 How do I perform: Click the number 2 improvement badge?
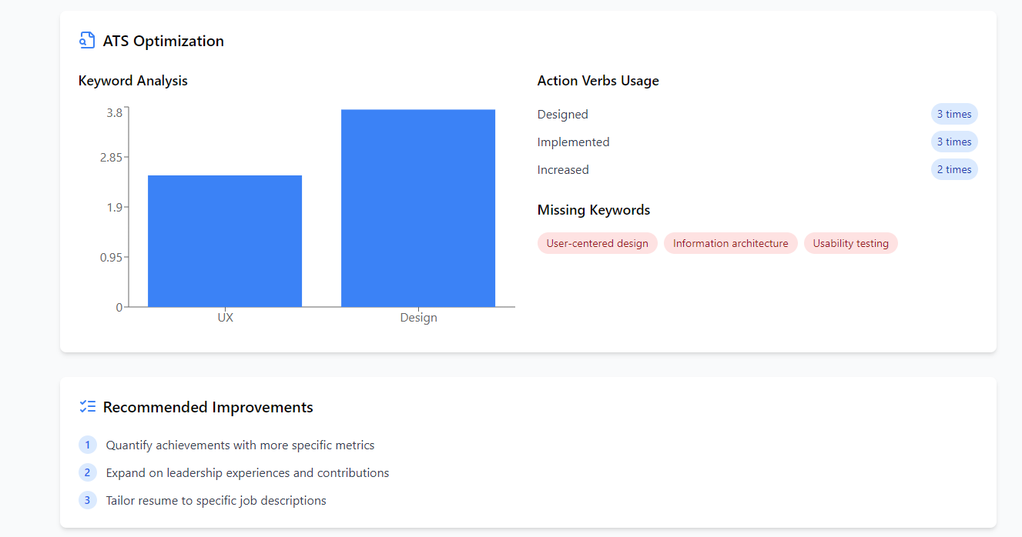(x=88, y=472)
